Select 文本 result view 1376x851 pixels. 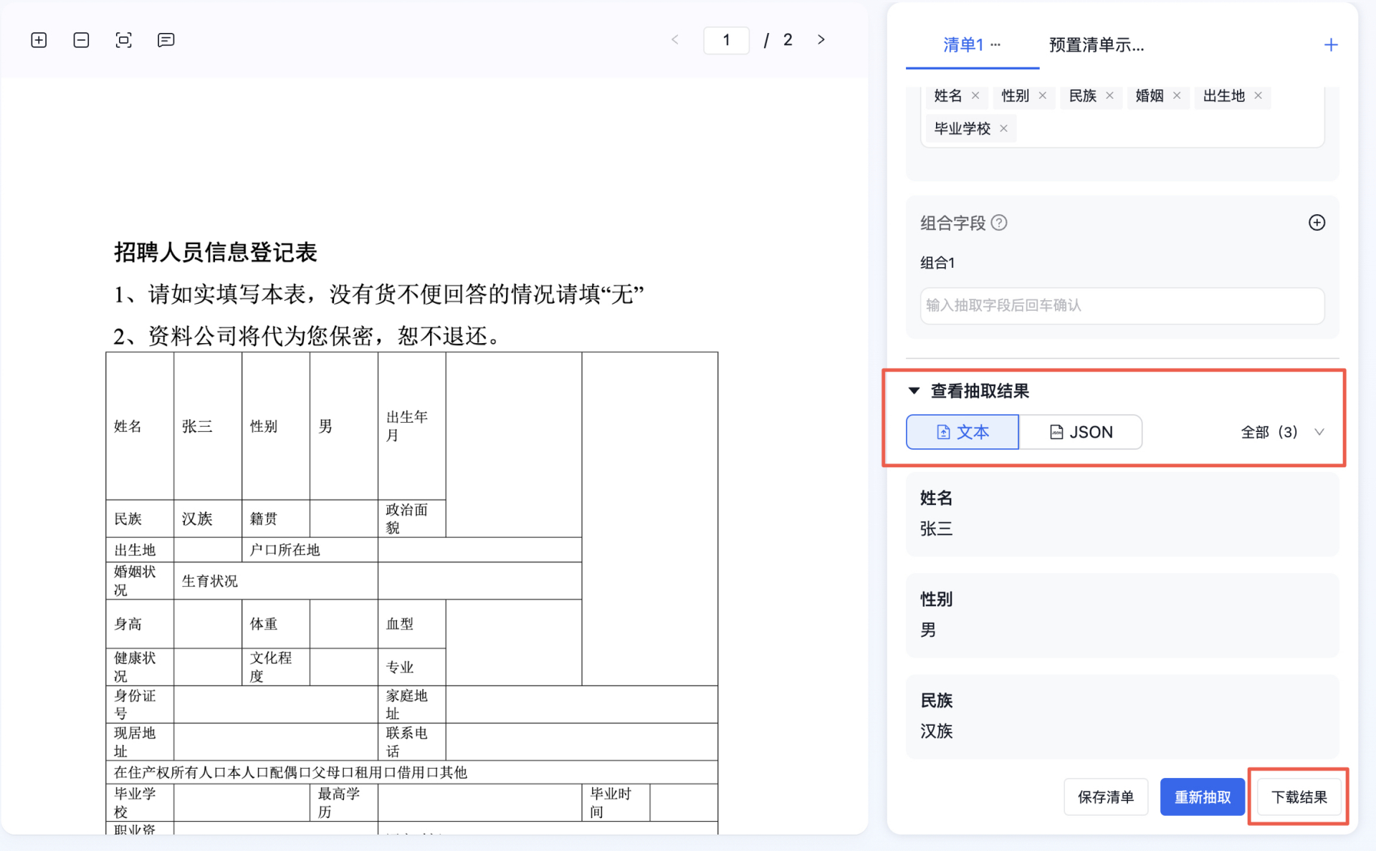[962, 432]
